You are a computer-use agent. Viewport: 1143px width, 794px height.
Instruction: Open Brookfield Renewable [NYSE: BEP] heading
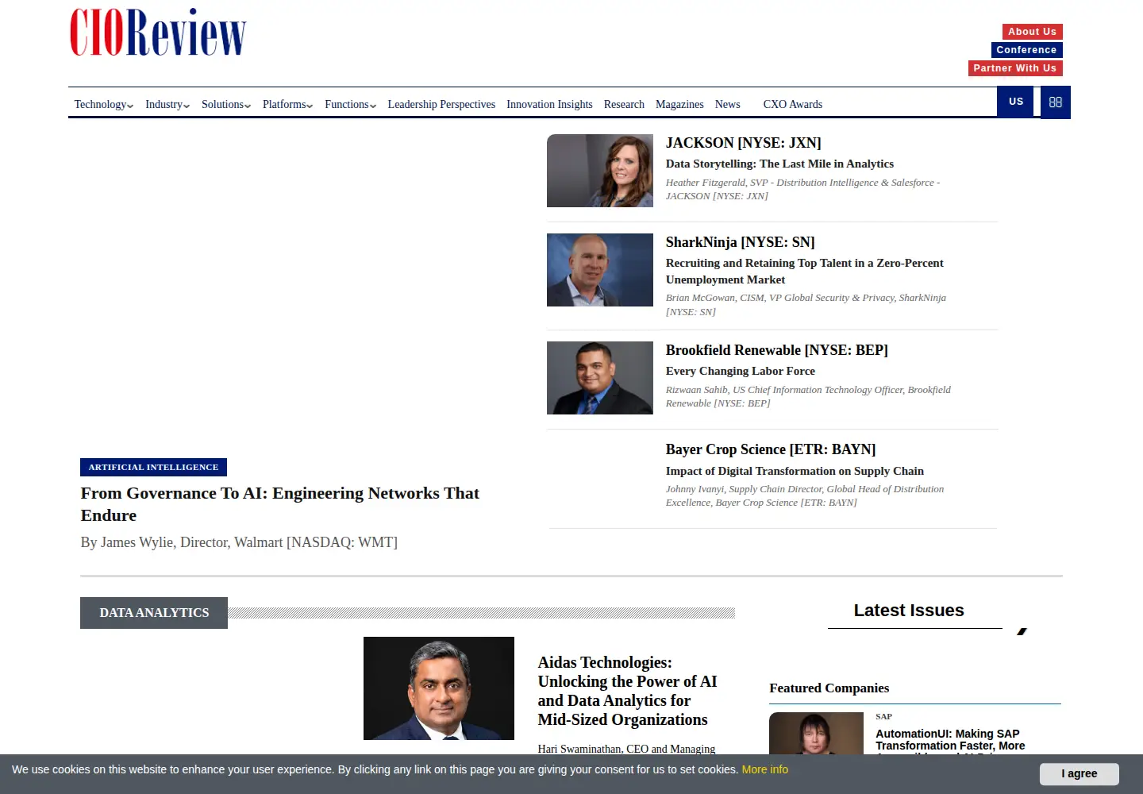coord(777,350)
